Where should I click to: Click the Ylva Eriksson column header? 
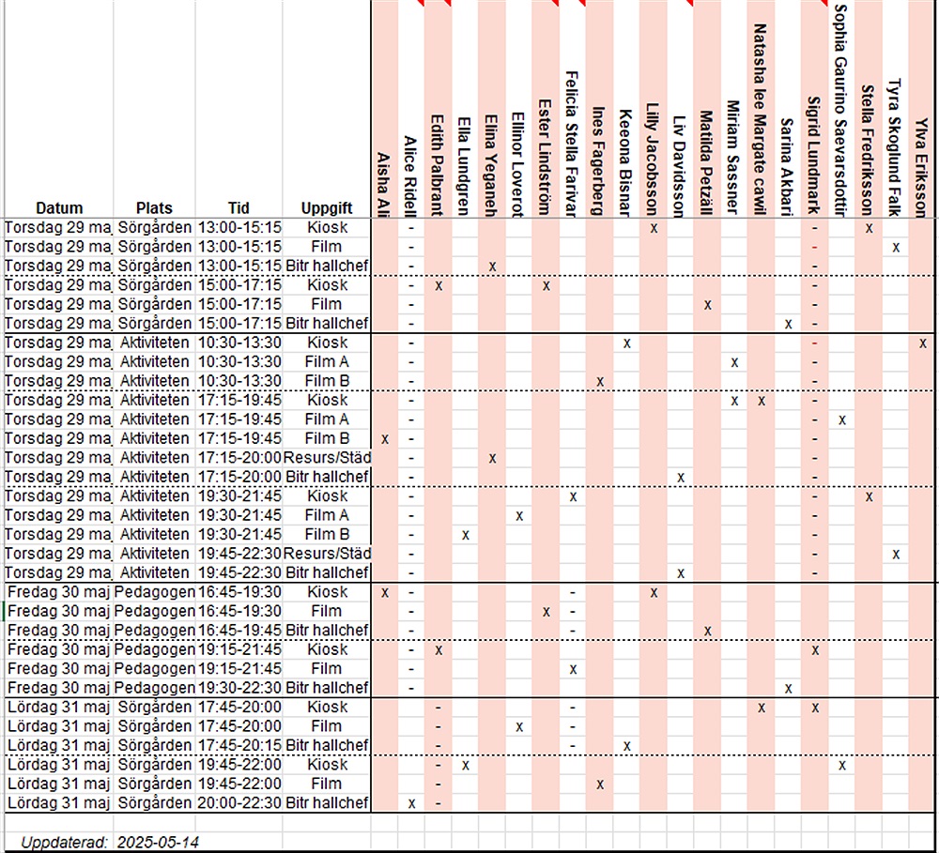click(x=923, y=168)
